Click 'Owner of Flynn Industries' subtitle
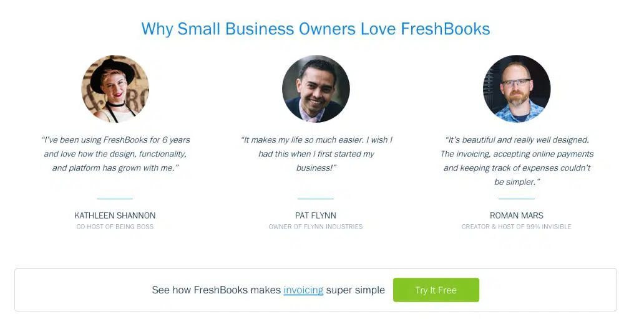The width and height of the screenshot is (624, 327). [316, 227]
